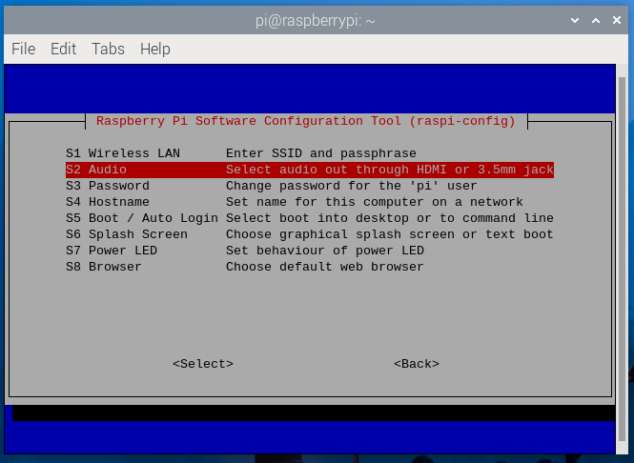The width and height of the screenshot is (634, 463).
Task: Click the terminal vertical scrollbar
Action: point(622,258)
